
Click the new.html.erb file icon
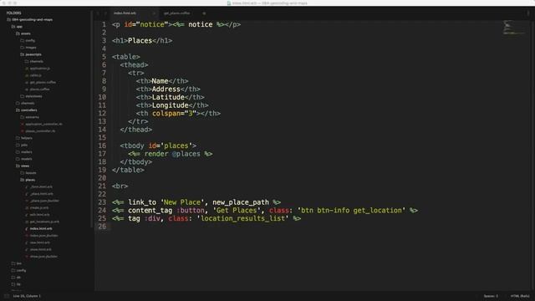coord(27,242)
